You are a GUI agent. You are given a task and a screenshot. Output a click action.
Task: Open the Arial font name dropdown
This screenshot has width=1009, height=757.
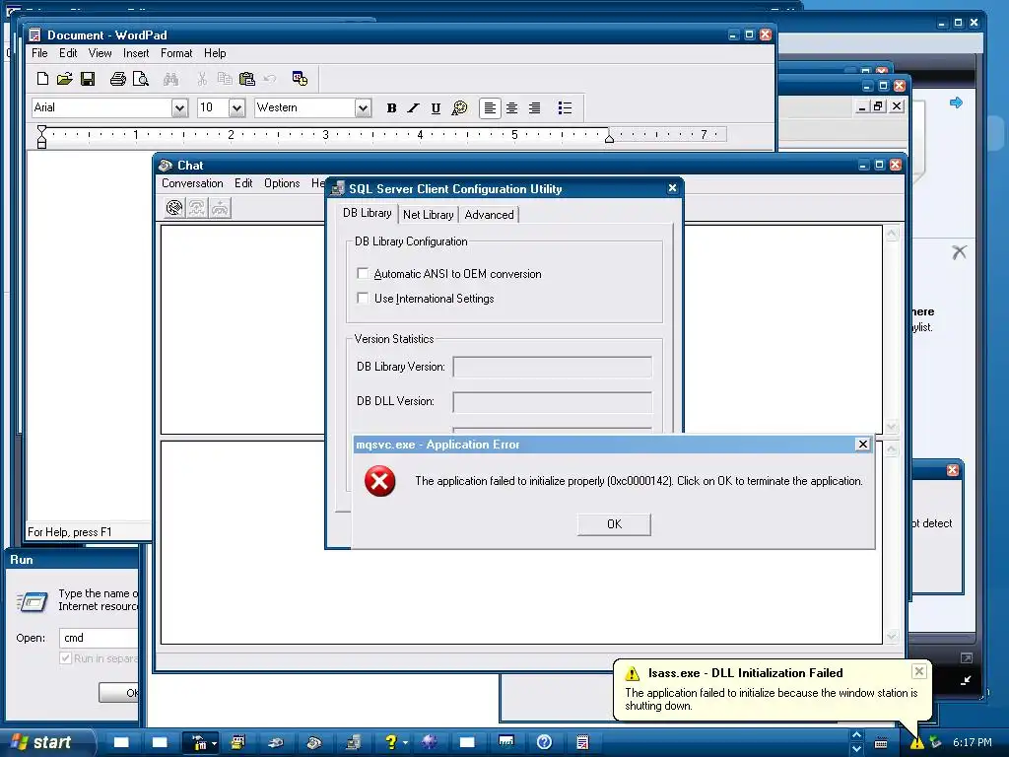point(179,108)
